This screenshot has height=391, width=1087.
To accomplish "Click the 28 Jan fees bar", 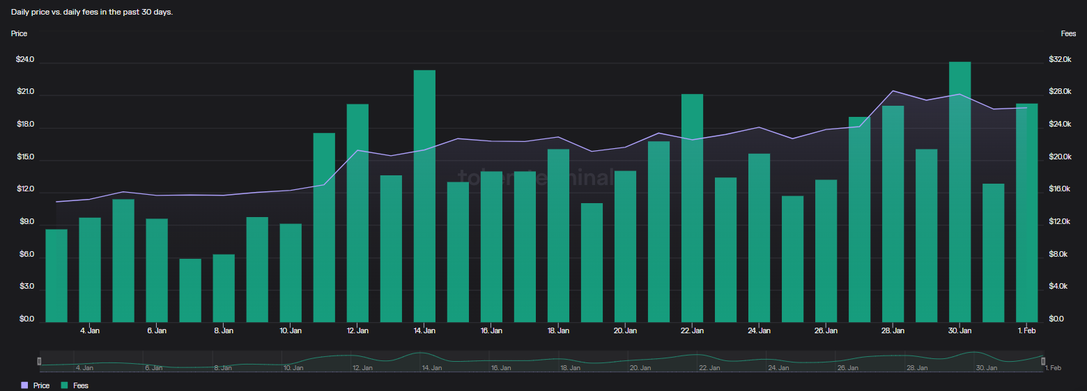I will [x=893, y=216].
